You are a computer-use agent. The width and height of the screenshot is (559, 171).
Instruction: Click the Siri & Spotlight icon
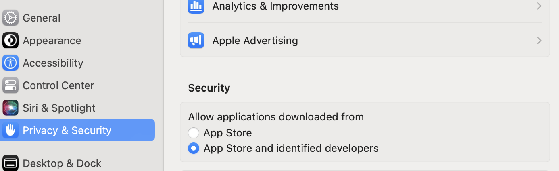[x=10, y=108]
